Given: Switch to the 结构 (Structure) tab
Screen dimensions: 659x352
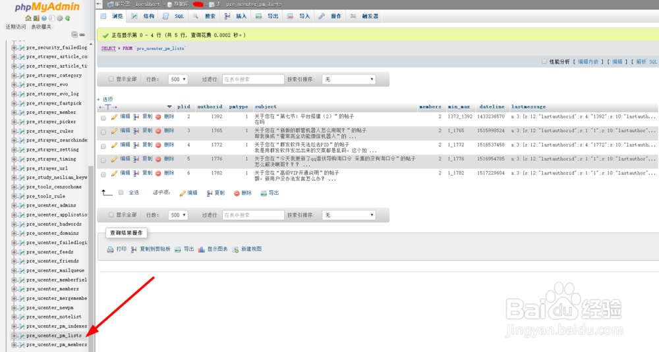Looking at the screenshot, I should pos(143,16).
